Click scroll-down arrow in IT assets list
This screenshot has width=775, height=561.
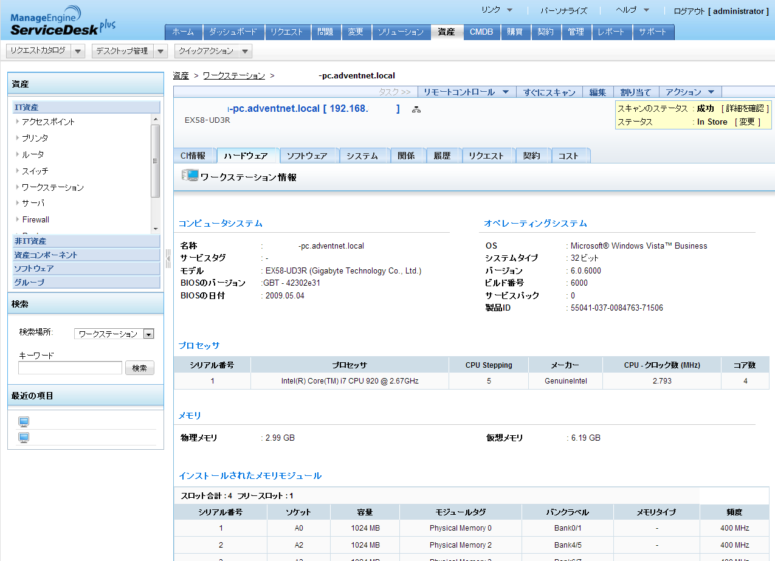pos(156,229)
